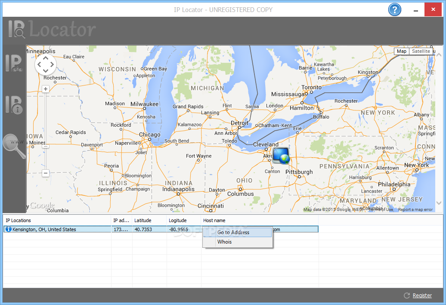Open help with the blue question mark icon
The width and height of the screenshot is (446, 305).
click(x=394, y=10)
